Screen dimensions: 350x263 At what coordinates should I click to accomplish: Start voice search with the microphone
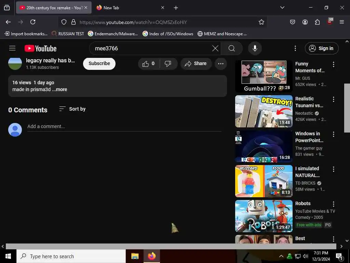255,48
